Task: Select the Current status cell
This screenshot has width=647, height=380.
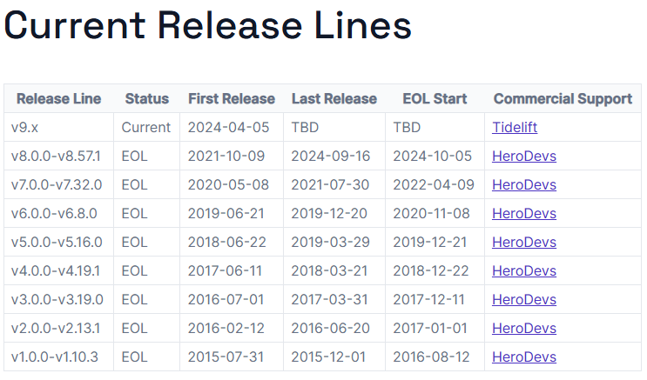Action: pos(145,128)
